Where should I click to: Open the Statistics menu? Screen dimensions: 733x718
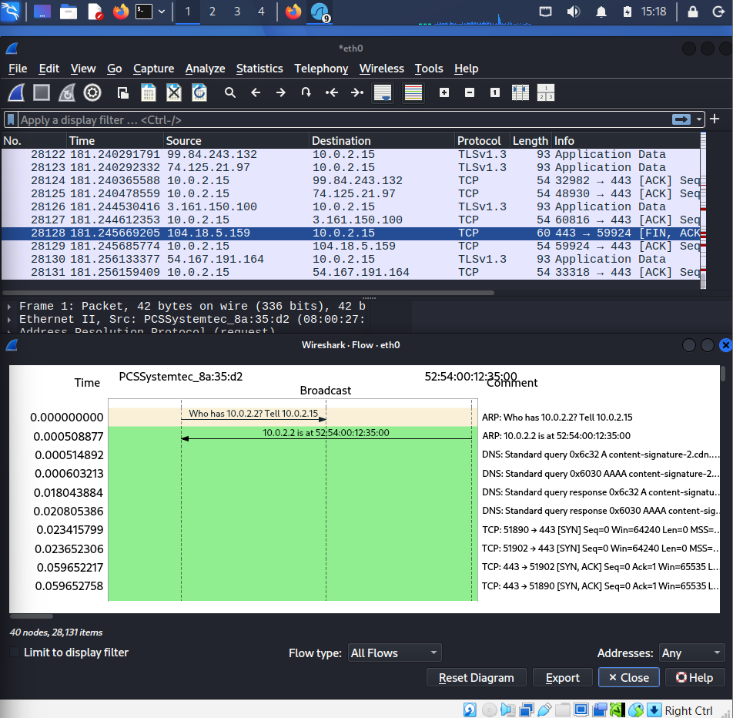tap(259, 69)
